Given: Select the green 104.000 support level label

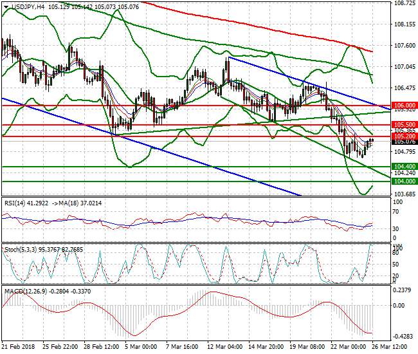Looking at the screenshot, I should [404, 182].
